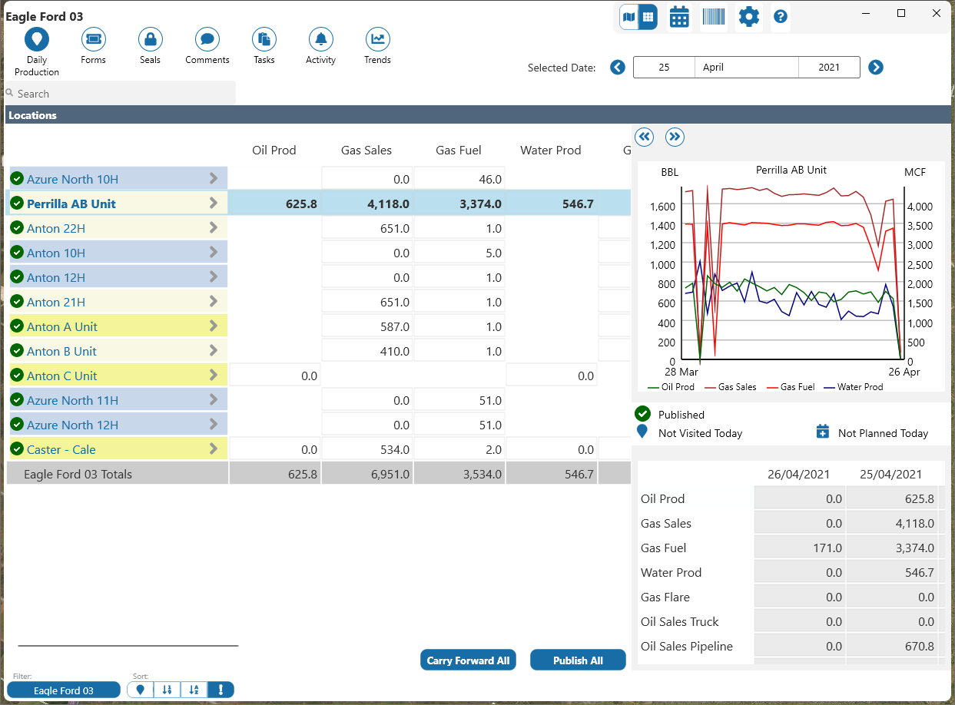This screenshot has width=955, height=705.
Task: Open the Tasks icon
Action: click(x=264, y=39)
